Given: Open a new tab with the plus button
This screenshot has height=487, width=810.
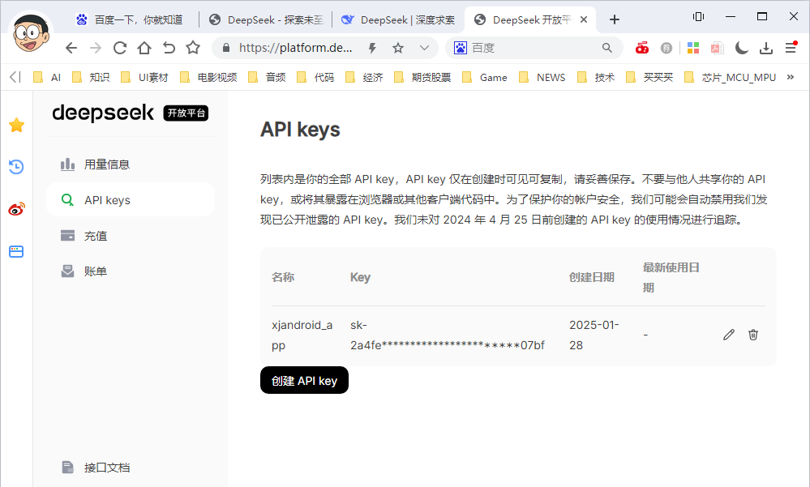Looking at the screenshot, I should (615, 19).
